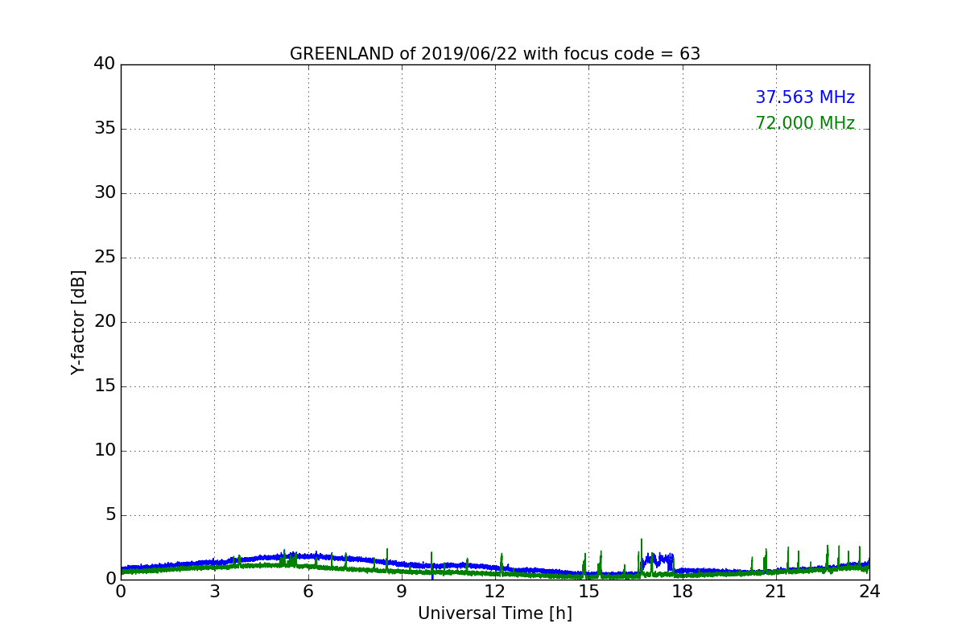966x644 pixels.
Task: Click the y-axis tick label 35
Action: tap(105, 129)
